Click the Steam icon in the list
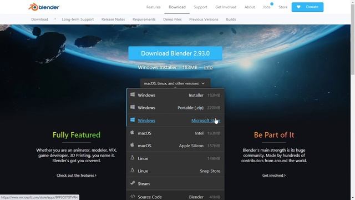This screenshot has height=200, width=355. tap(133, 183)
